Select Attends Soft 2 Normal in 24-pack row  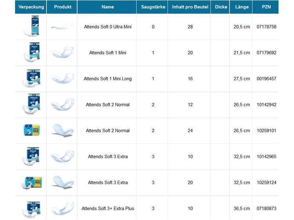coord(108,131)
